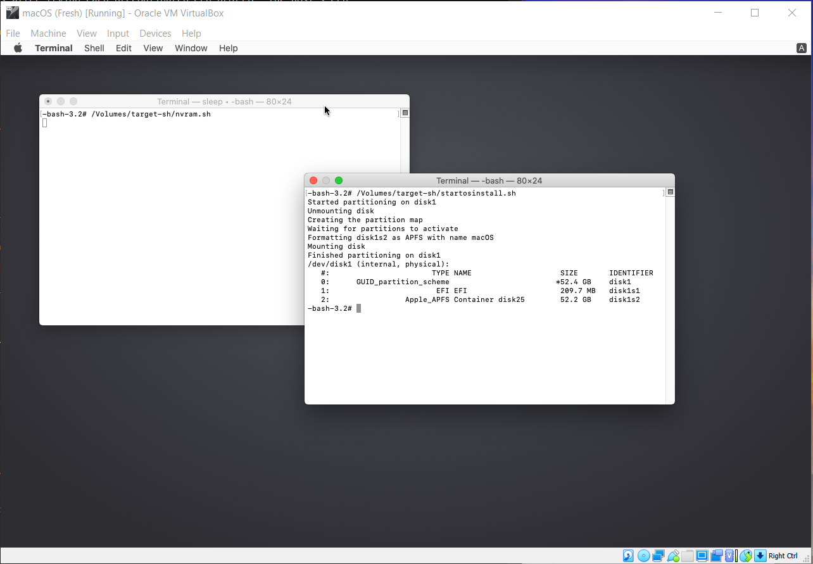The height and width of the screenshot is (564, 813).
Task: Click the virtual display icon in the status bar
Action: click(702, 555)
